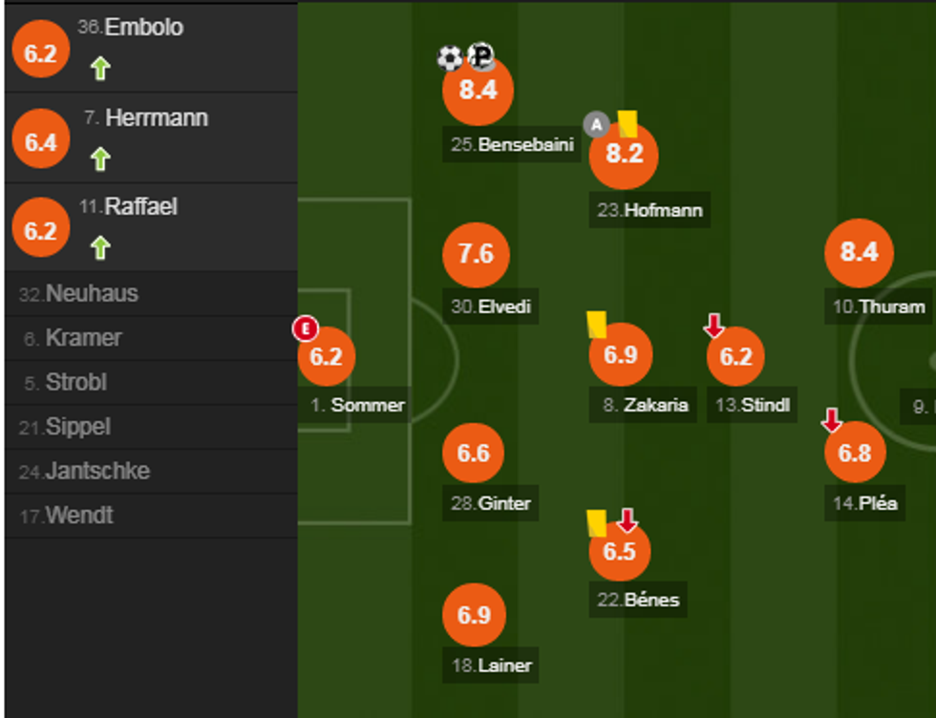Open Thuram's 8.4 rating circle
936x718 pixels.
tap(859, 252)
